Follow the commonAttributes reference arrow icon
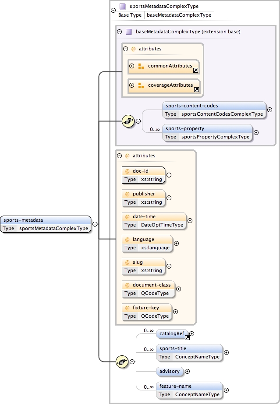The image size is (280, 404). coord(196,70)
